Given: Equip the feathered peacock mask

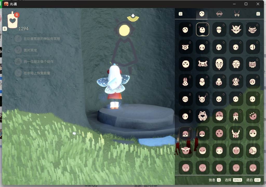Looking at the screenshot, I should coord(236,82).
